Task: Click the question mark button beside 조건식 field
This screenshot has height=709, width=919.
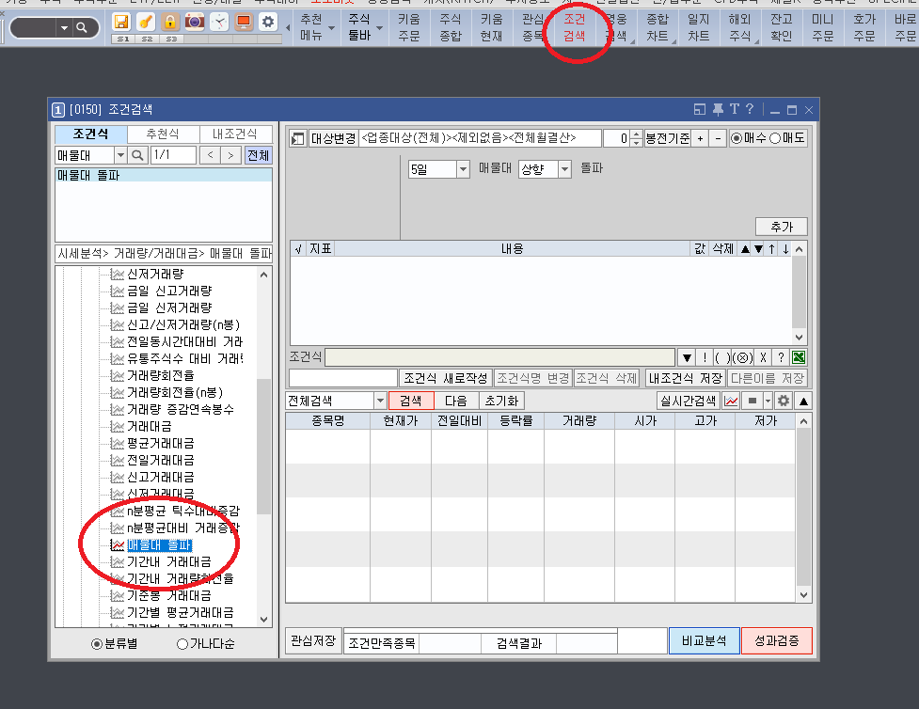Action: click(x=781, y=357)
